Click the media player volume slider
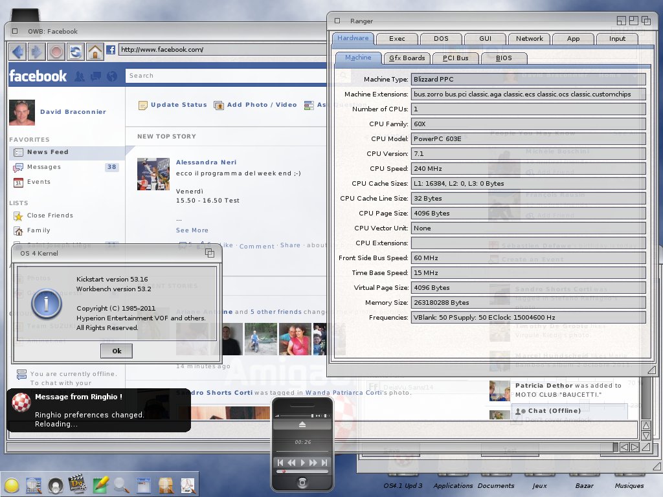The height and width of the screenshot is (497, 663). click(298, 416)
